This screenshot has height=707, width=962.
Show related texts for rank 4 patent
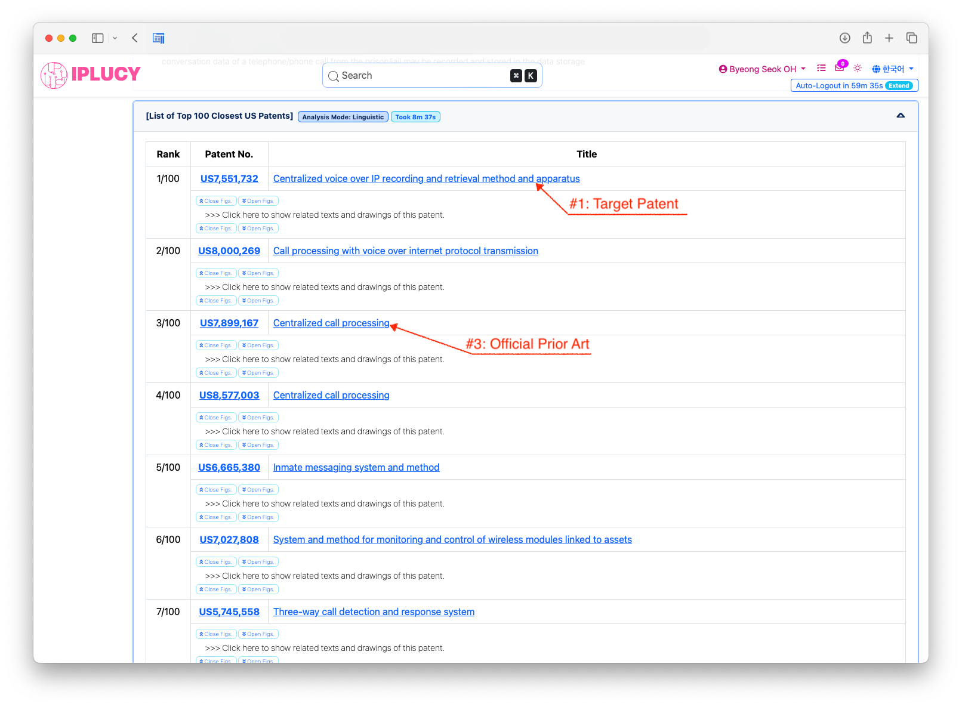point(325,431)
